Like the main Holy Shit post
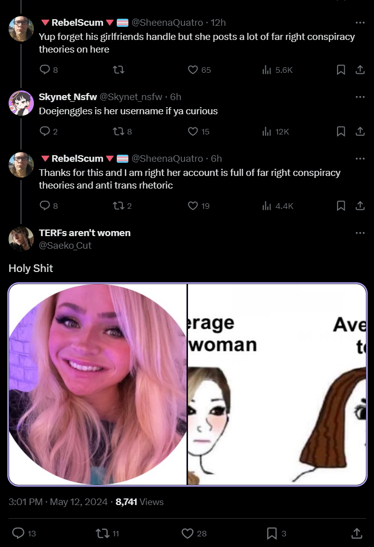This screenshot has height=547, width=374. (x=194, y=533)
